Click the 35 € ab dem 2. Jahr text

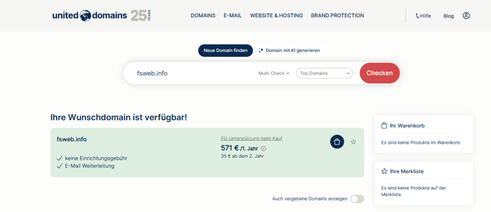point(242,156)
